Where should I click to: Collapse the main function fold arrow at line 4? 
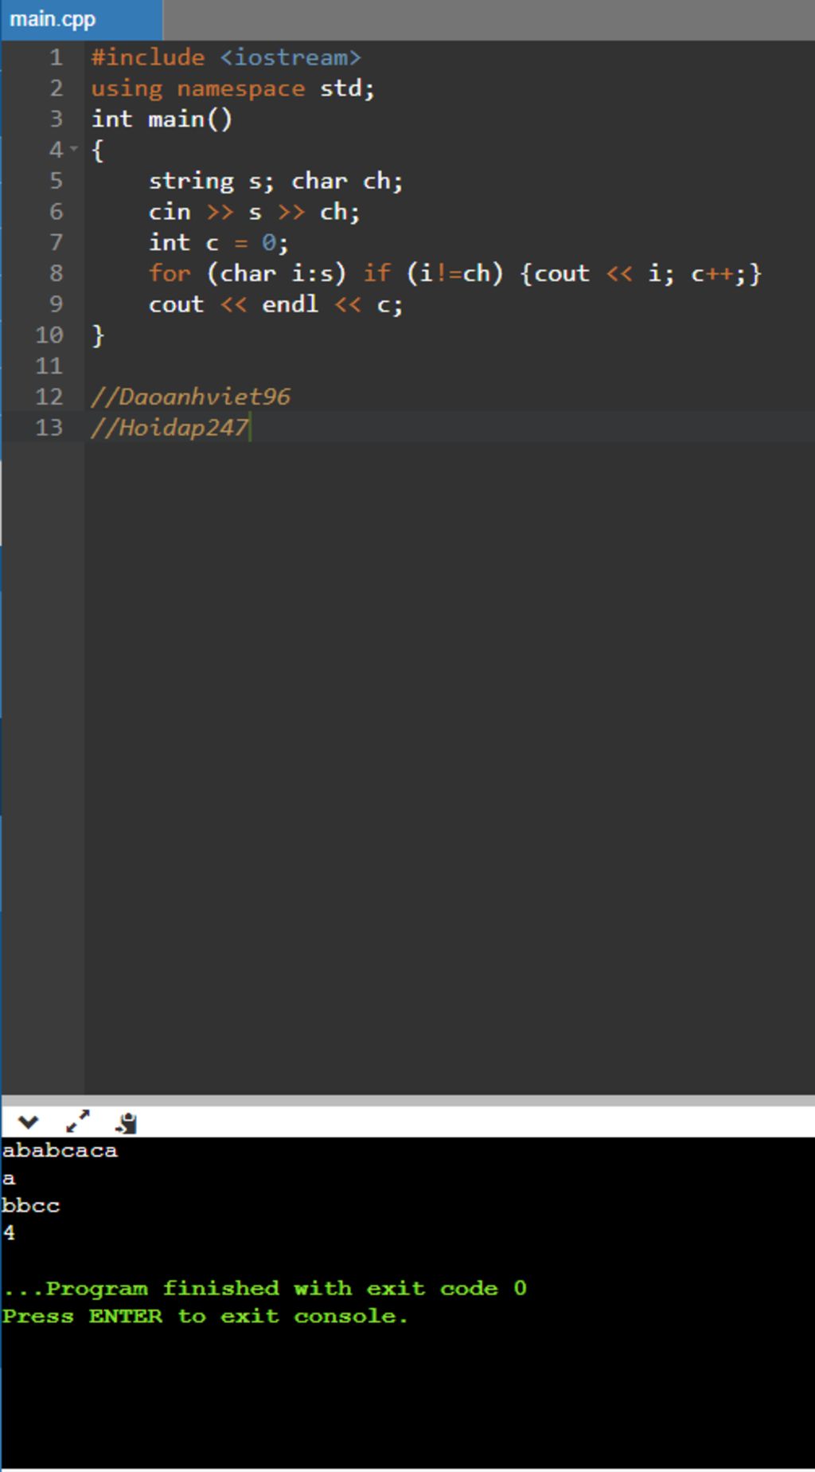pyautogui.click(x=74, y=149)
